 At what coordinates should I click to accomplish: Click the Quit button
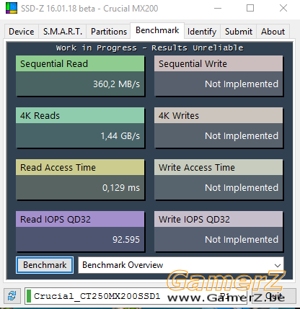click(273, 296)
